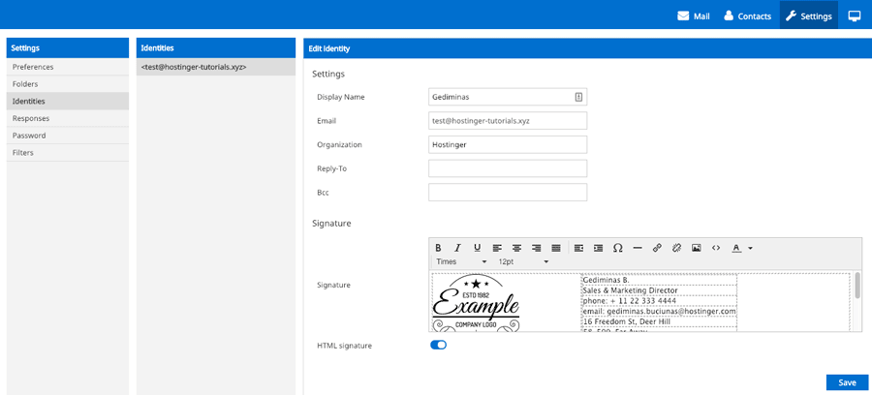872x395 pixels.
Task: Decrease indent in signature editor
Action: (579, 248)
